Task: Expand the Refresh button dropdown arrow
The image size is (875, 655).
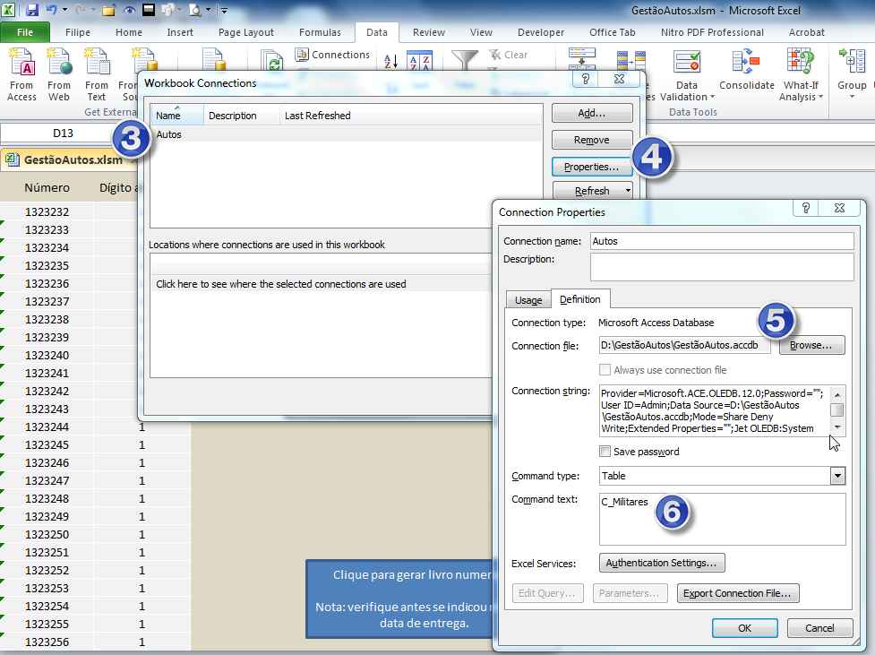Action: click(x=628, y=191)
